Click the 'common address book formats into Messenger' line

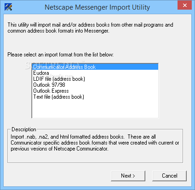(x=58, y=31)
